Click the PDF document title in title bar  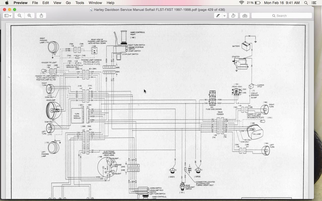(x=159, y=10)
